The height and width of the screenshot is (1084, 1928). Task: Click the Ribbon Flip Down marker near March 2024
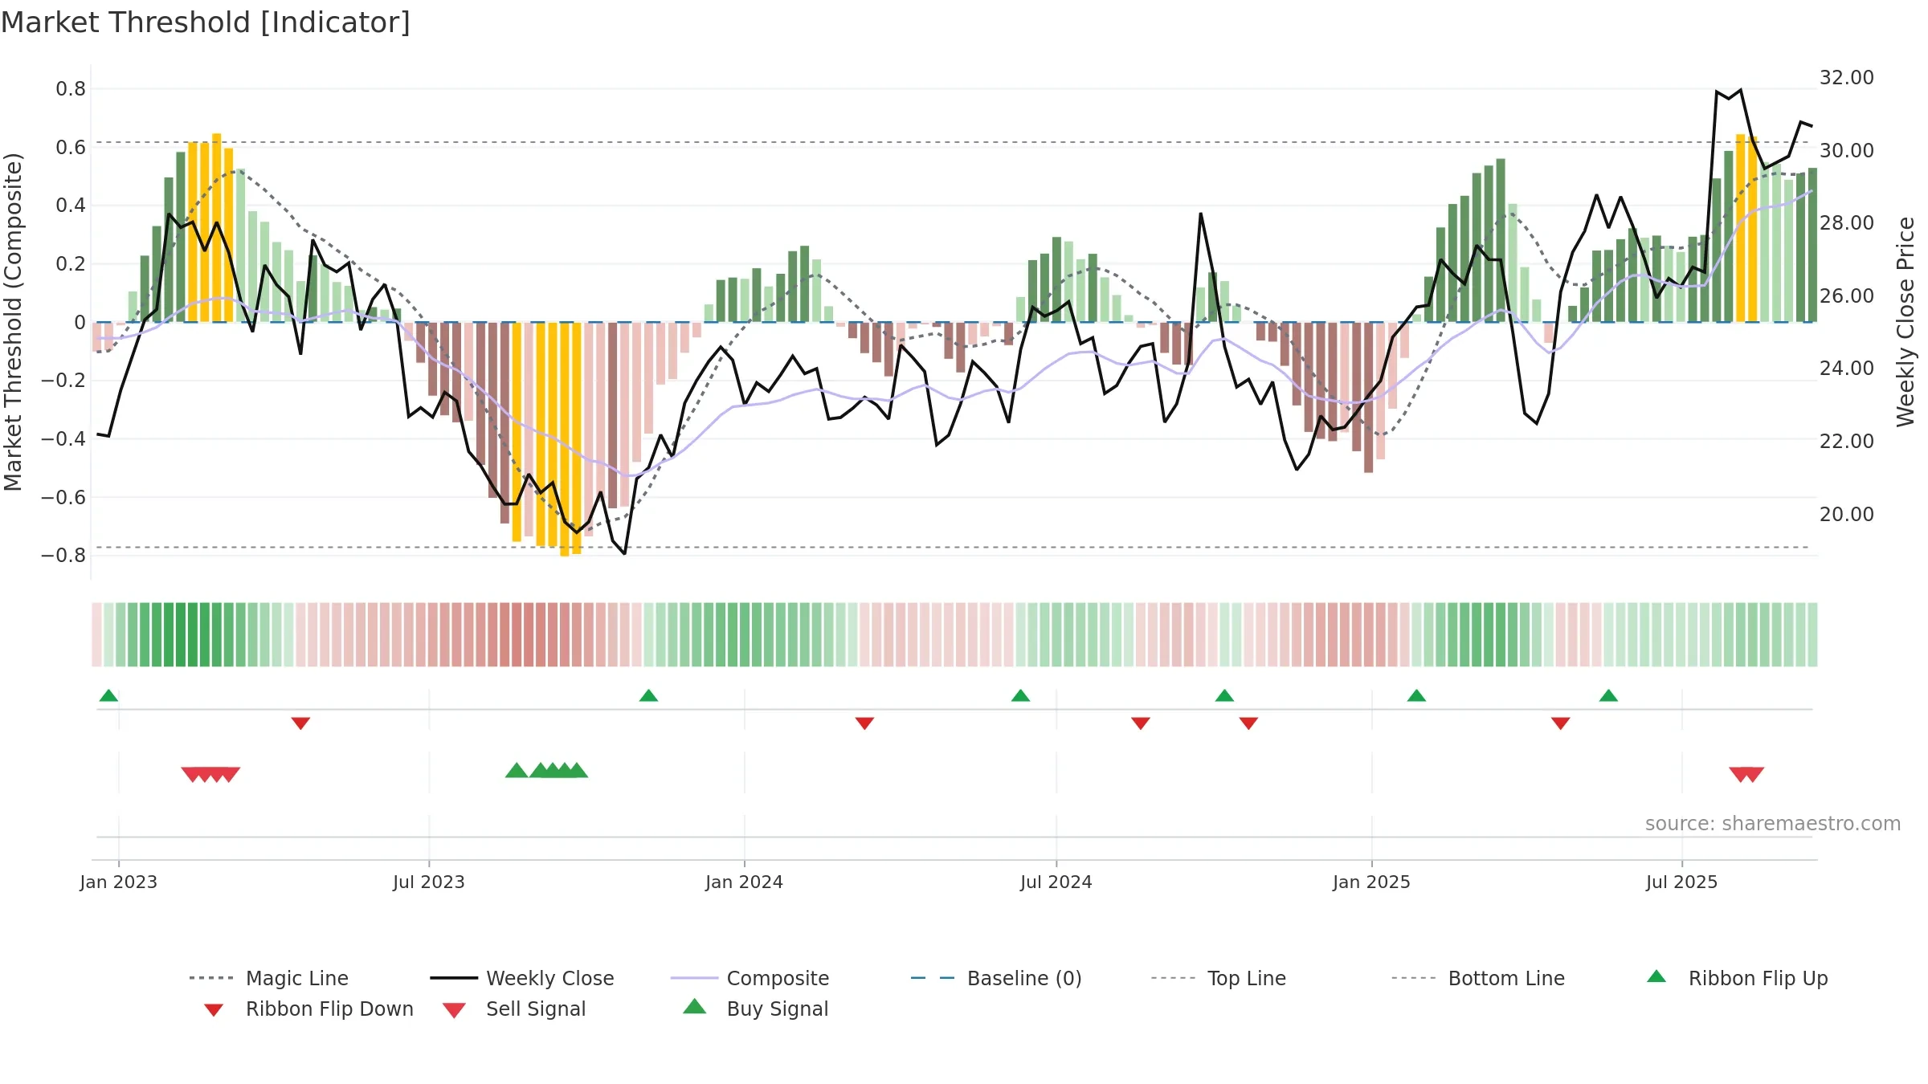[x=864, y=723]
